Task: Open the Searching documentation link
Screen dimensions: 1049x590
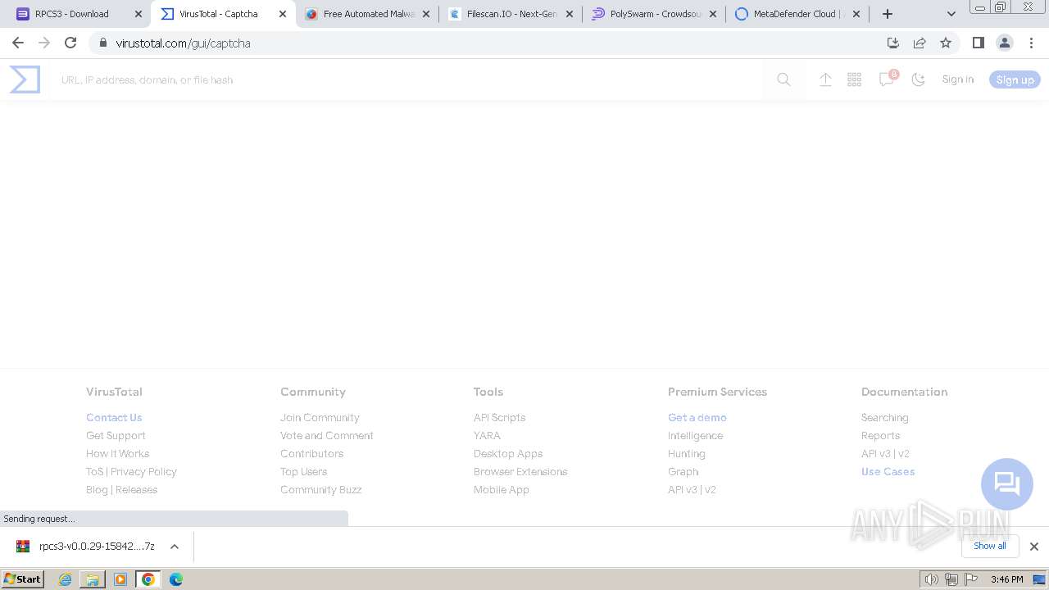Action: click(x=884, y=418)
